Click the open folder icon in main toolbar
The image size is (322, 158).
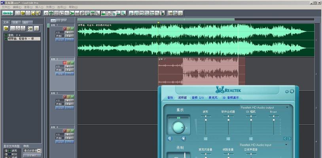pyautogui.click(x=23, y=13)
